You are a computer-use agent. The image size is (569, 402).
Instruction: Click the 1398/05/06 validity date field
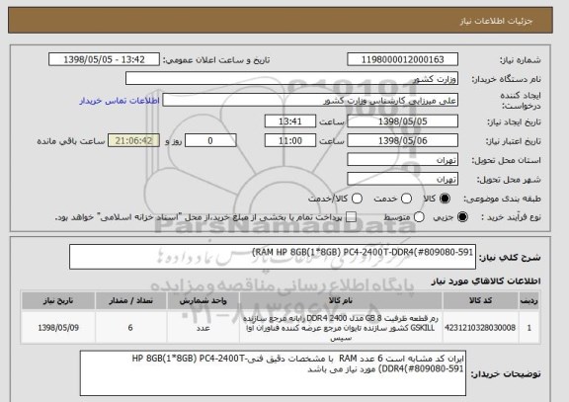402,140
